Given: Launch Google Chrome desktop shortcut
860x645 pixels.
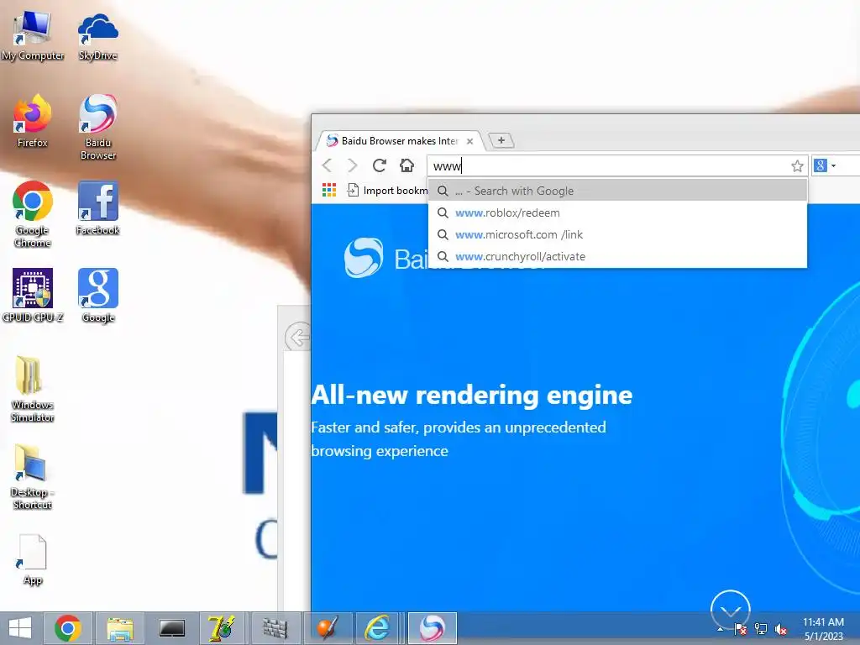Looking at the screenshot, I should coord(33,214).
